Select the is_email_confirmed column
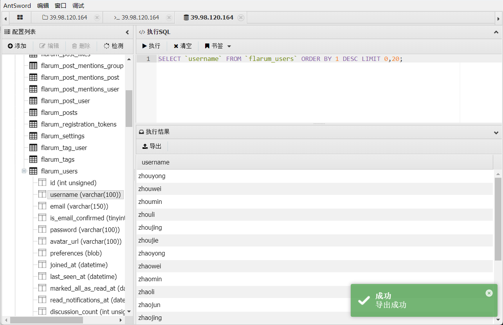The height and width of the screenshot is (325, 503). 87,218
